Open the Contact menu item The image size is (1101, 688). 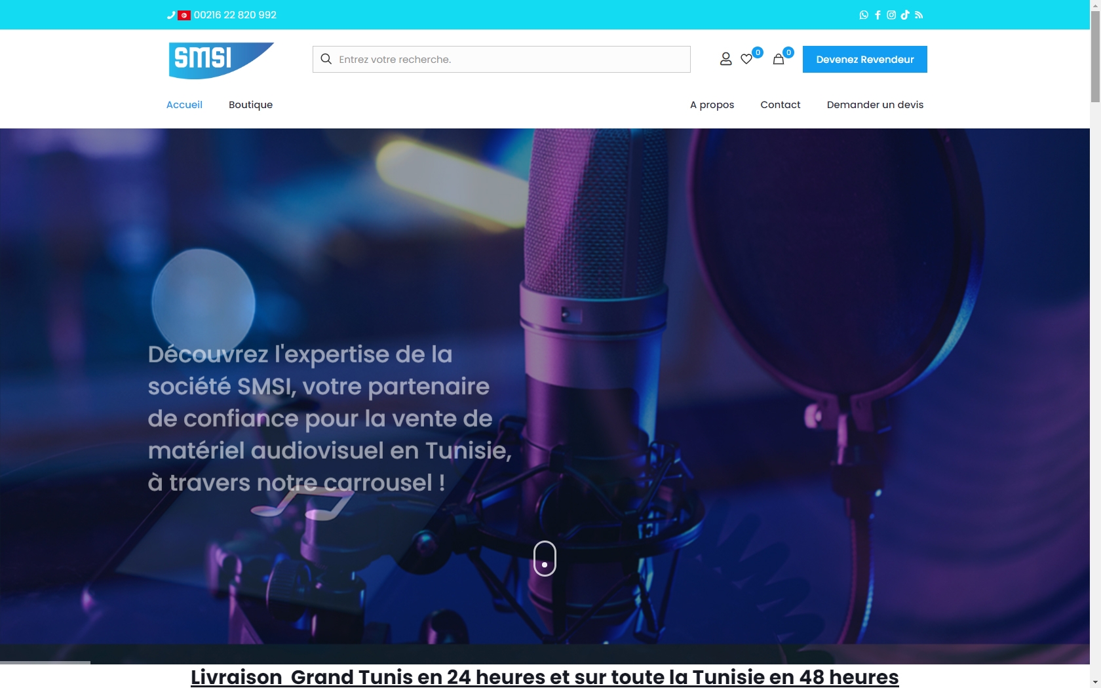780,105
